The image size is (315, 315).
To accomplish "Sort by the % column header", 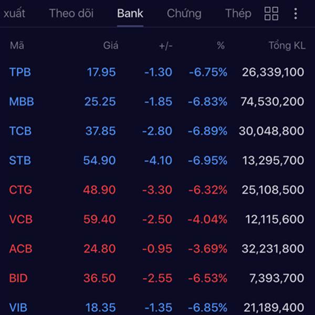I will tap(220, 46).
